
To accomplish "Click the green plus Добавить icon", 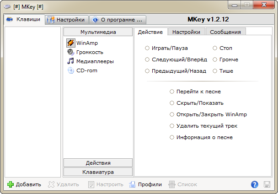I will click(11, 184).
